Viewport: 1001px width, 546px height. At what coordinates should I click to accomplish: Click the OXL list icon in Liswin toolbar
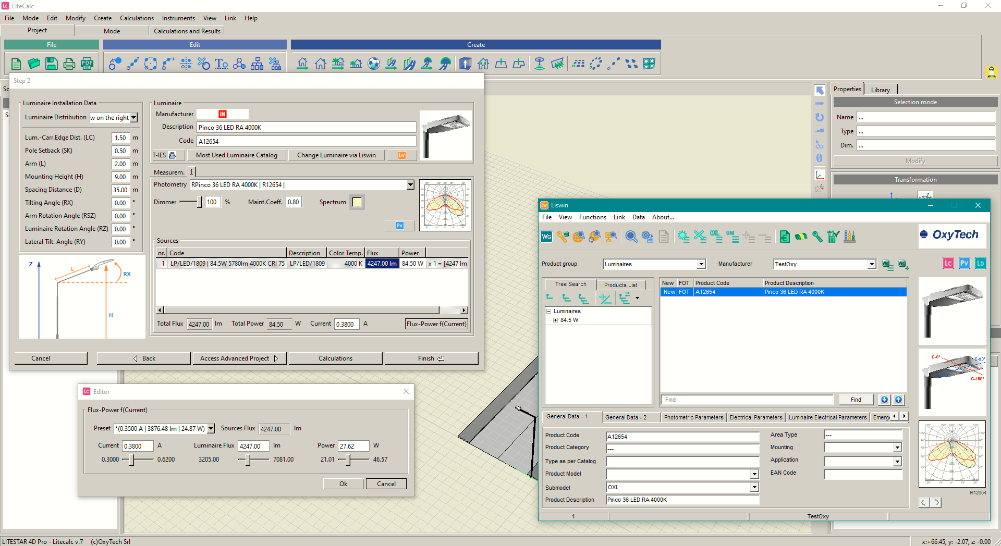pyautogui.click(x=716, y=237)
